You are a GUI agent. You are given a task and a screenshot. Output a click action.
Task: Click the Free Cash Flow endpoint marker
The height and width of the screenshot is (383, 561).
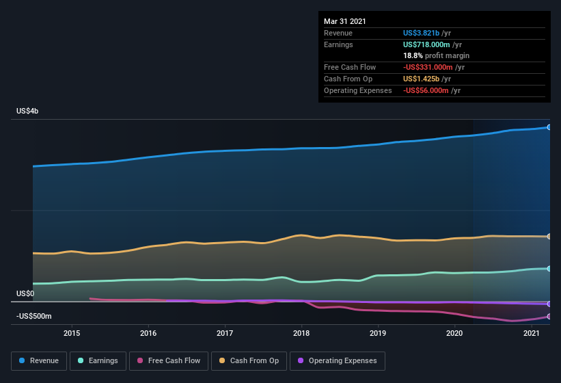[x=549, y=317]
